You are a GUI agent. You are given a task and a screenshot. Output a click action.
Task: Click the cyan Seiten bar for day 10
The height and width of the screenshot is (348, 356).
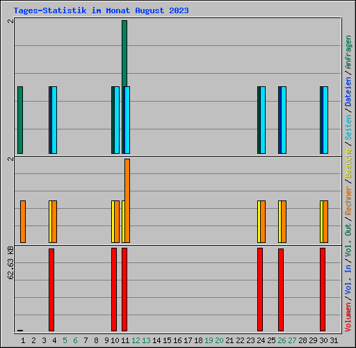[x=117, y=120]
